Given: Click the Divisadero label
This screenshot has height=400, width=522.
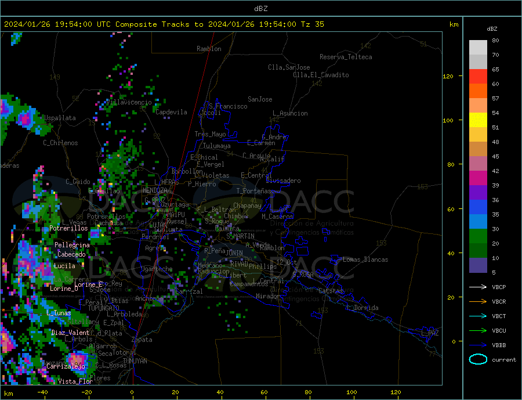Looking at the screenshot, I should tap(283, 181).
